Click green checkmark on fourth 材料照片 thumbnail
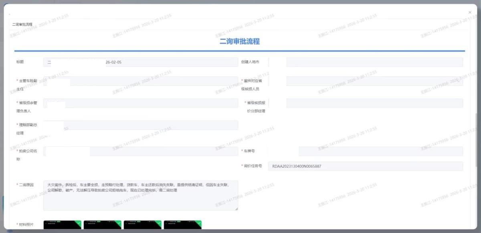This screenshot has width=481, height=233. [x=199, y=223]
